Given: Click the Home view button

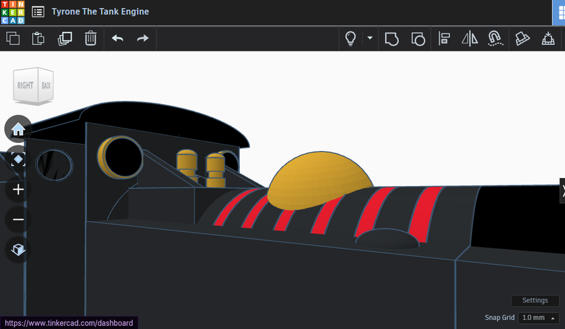Looking at the screenshot, I should [x=18, y=128].
